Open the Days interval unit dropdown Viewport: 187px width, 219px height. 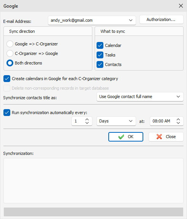pos(116,121)
